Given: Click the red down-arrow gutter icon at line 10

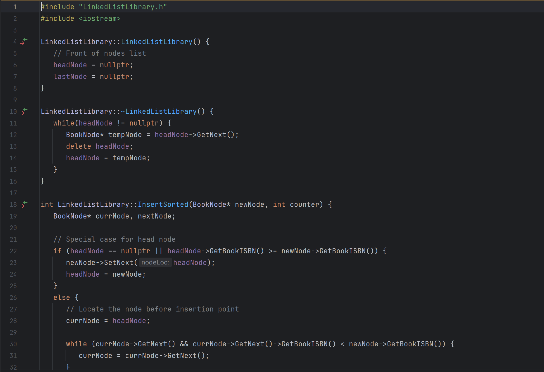Looking at the screenshot, I should pos(22,113).
